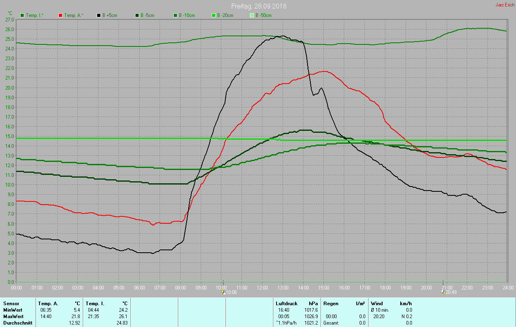Select the Regen header in stats panel

coord(331,303)
